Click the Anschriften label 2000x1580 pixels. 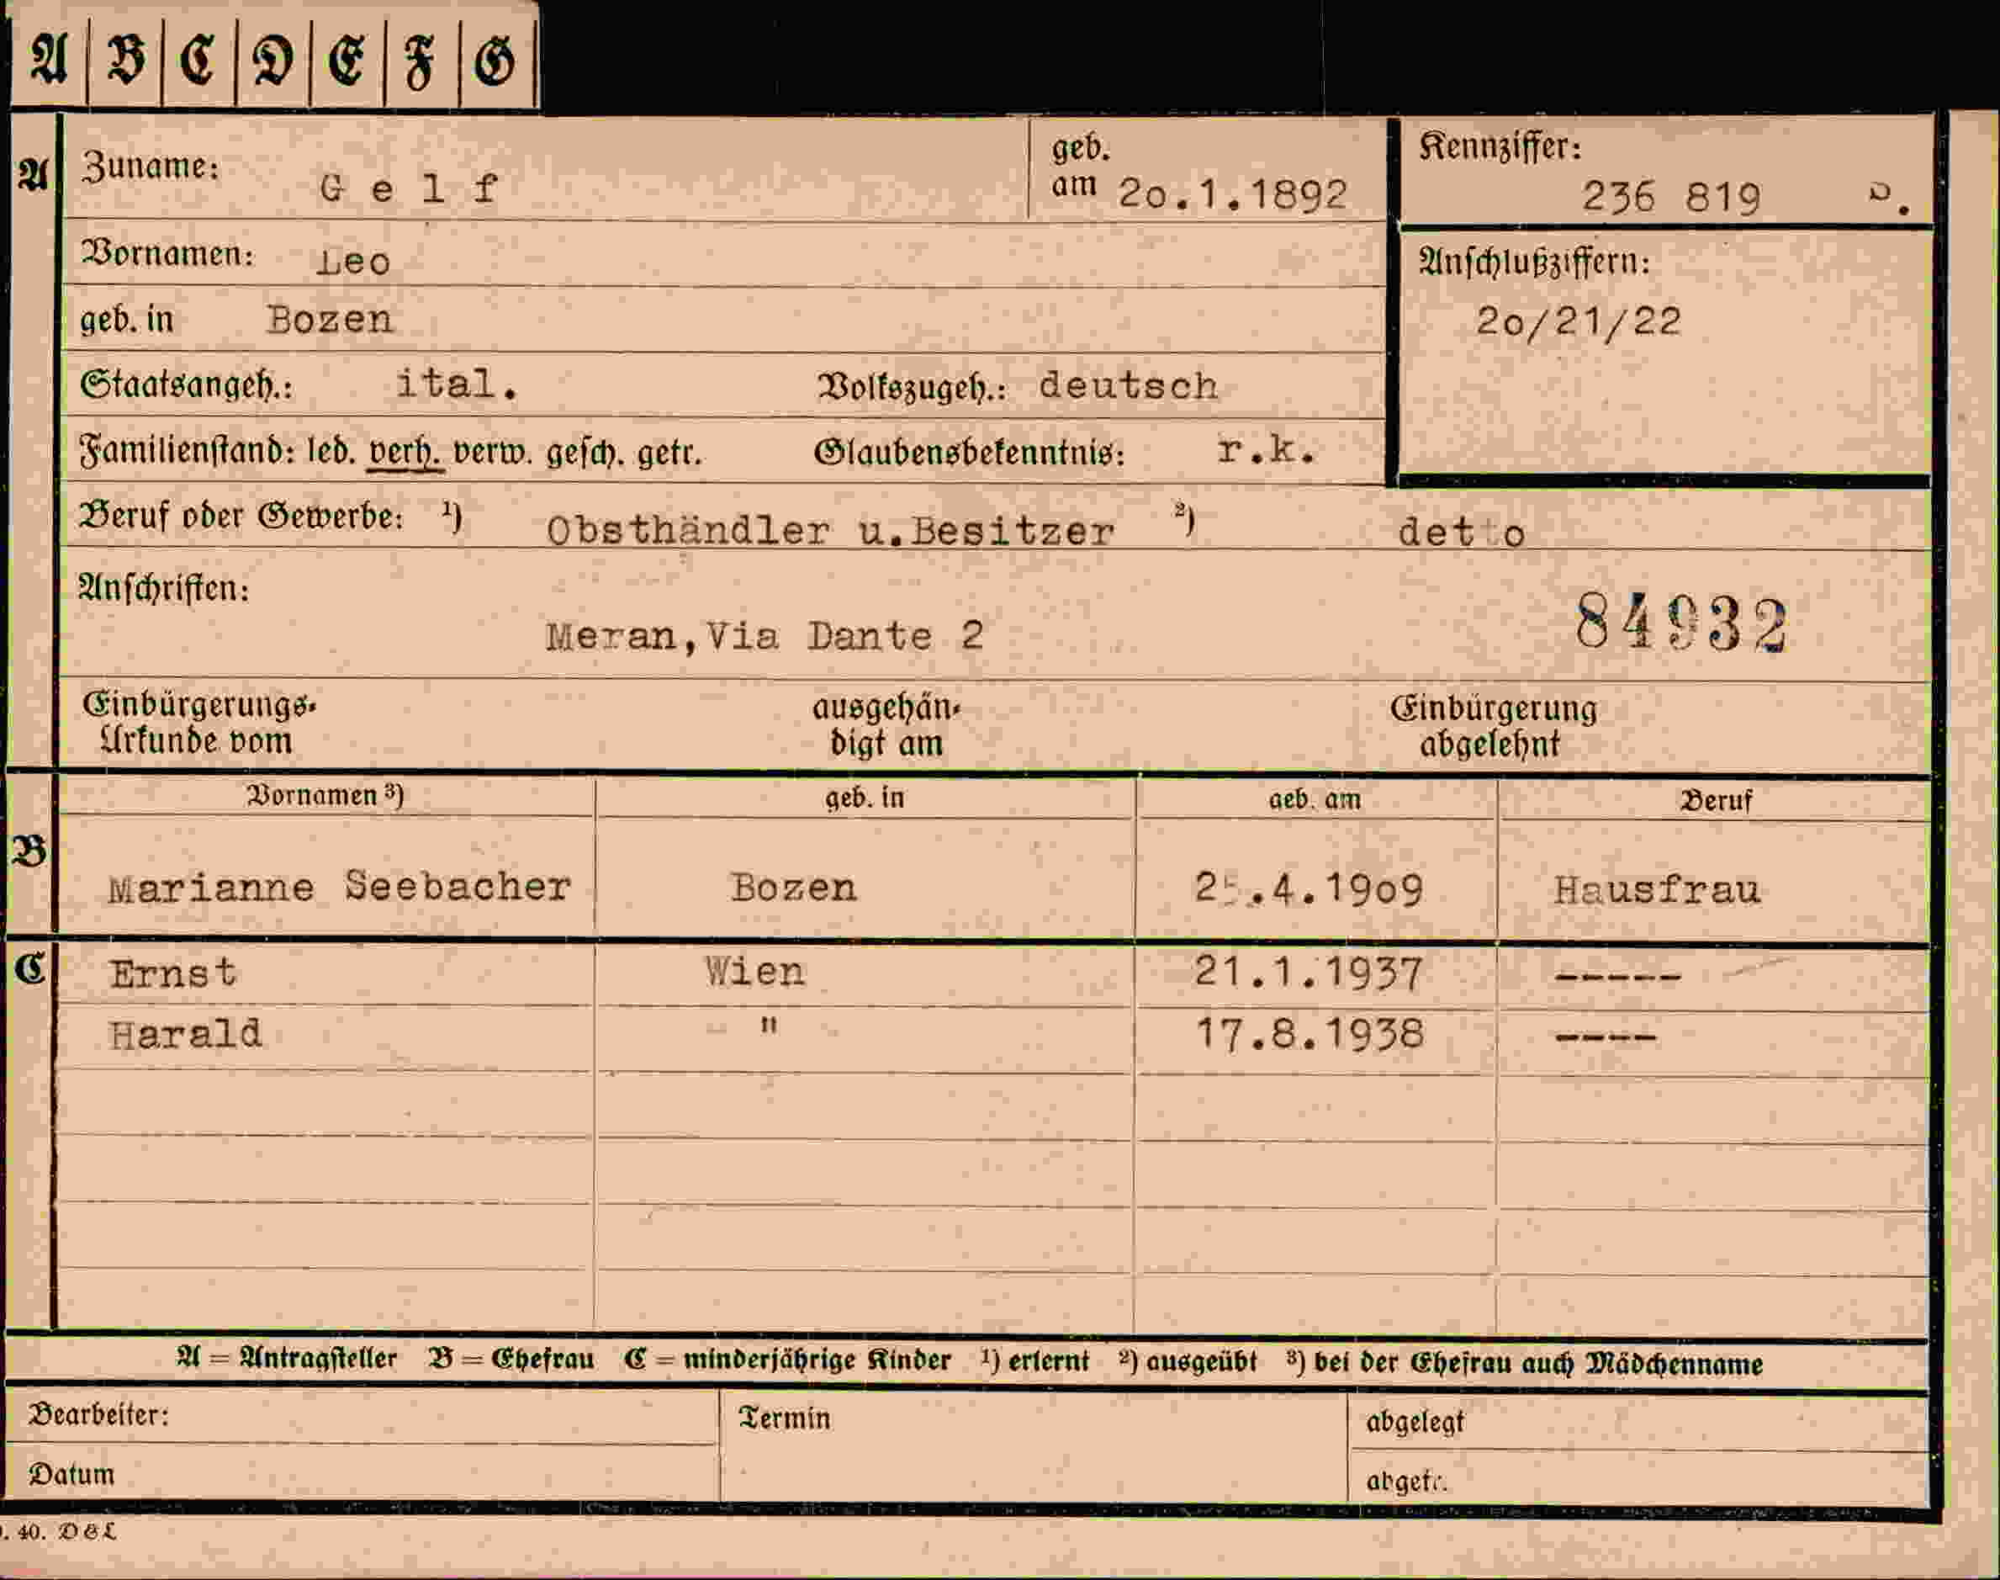(164, 589)
